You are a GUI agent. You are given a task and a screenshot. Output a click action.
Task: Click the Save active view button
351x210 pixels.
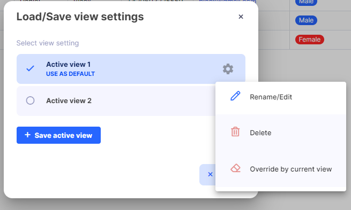tap(58, 135)
